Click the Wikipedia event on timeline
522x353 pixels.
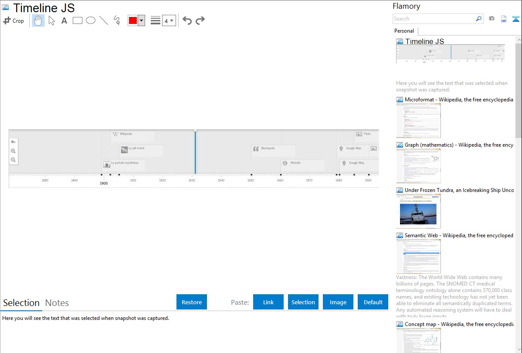[x=132, y=136]
